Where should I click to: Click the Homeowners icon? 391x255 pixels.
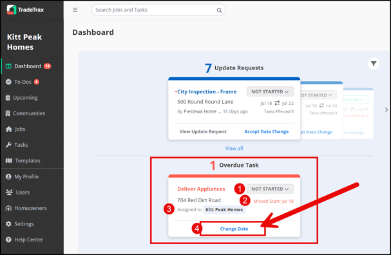pyautogui.click(x=8, y=208)
